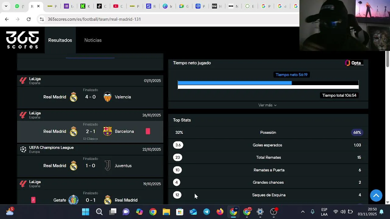Reload the current page
Image resolution: width=390 pixels, height=219 pixels.
[x=29, y=19]
